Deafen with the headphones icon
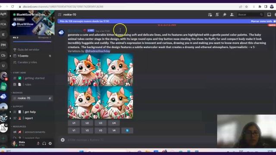 tap(44, 143)
